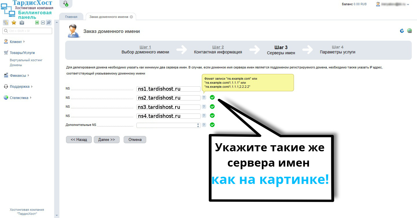Click the help question mark for ns2.tardishost.ru
Screen dimensions: 417x218
[204, 98]
